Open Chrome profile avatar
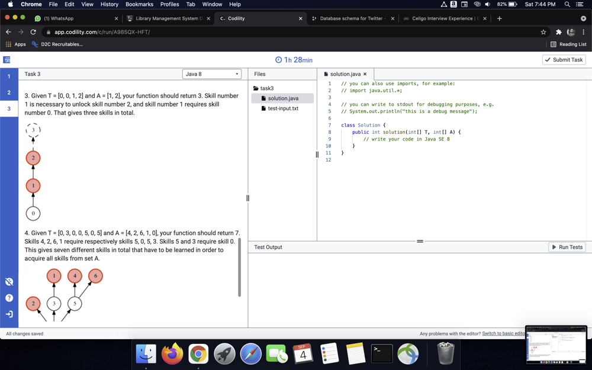The height and width of the screenshot is (370, 592). pos(571,32)
